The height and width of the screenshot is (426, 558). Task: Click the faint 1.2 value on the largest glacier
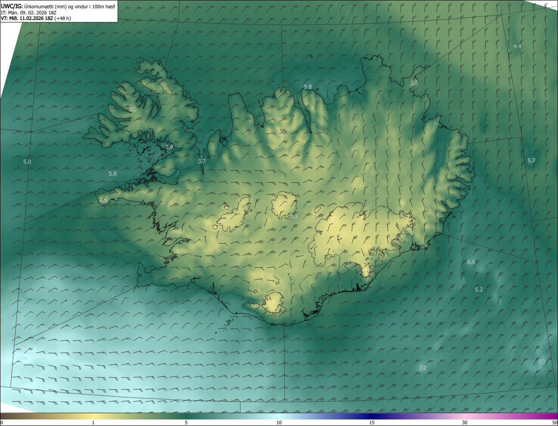click(x=333, y=220)
